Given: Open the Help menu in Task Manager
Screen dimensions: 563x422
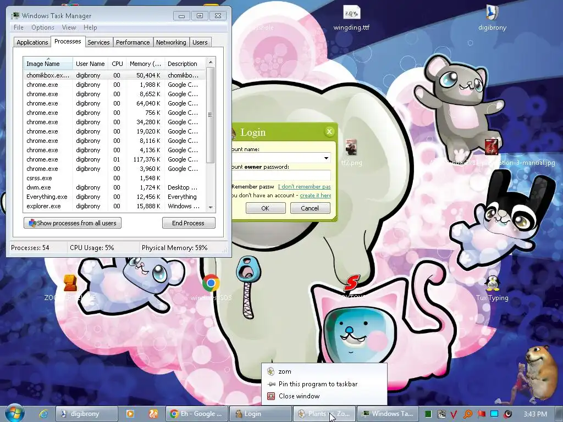Looking at the screenshot, I should click(90, 27).
